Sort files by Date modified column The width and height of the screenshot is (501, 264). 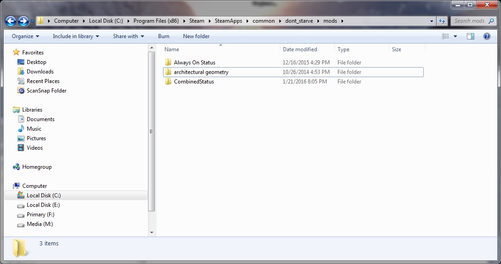click(x=300, y=49)
